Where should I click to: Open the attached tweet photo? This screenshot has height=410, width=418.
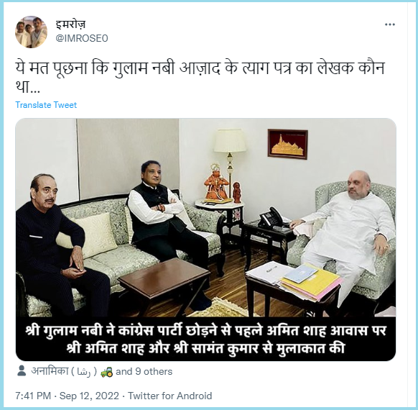205,240
